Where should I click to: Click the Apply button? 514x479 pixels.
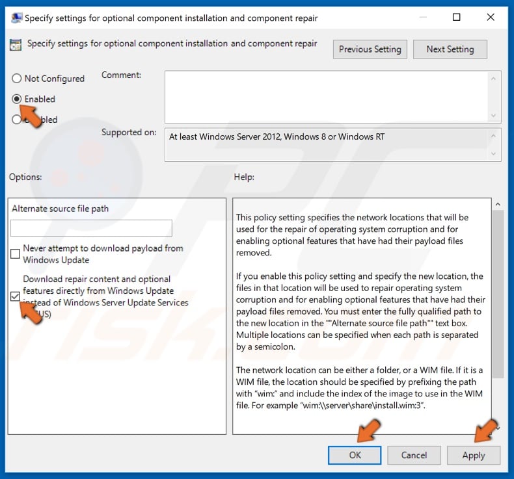pos(474,455)
